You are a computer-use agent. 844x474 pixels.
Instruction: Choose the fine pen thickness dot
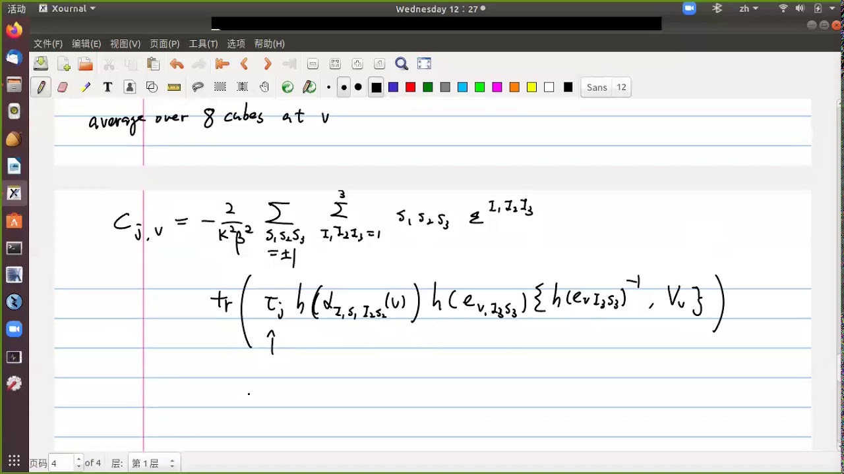click(x=328, y=87)
